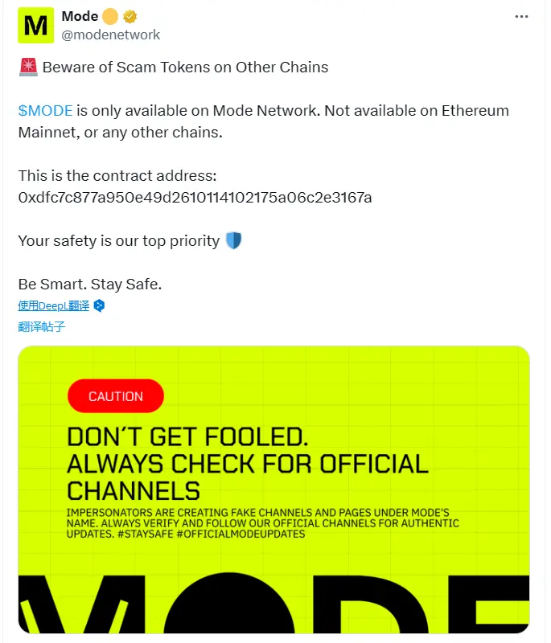
Task: Click the "Be Smart. Stay Safe." text
Action: point(90,284)
